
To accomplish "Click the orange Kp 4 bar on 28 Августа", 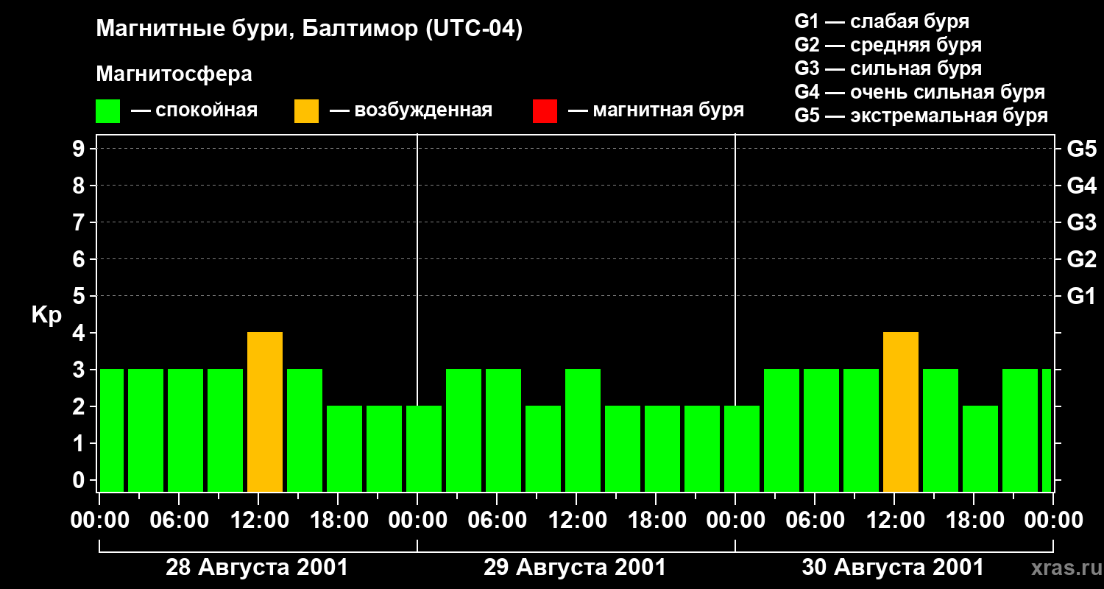I will [265, 412].
